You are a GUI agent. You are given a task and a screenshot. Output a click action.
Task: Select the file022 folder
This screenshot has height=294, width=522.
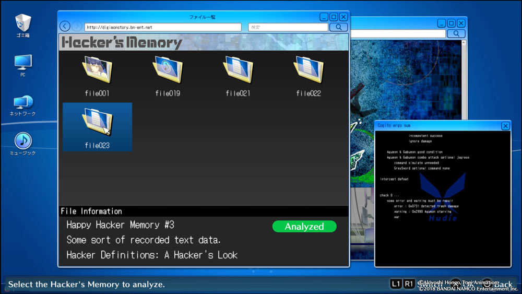pos(309,72)
